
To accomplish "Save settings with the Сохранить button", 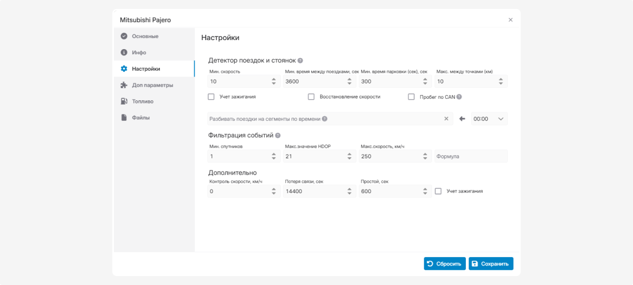I will pyautogui.click(x=491, y=264).
